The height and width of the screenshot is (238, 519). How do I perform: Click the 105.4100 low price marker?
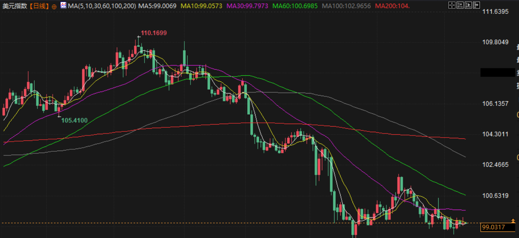[74, 120]
